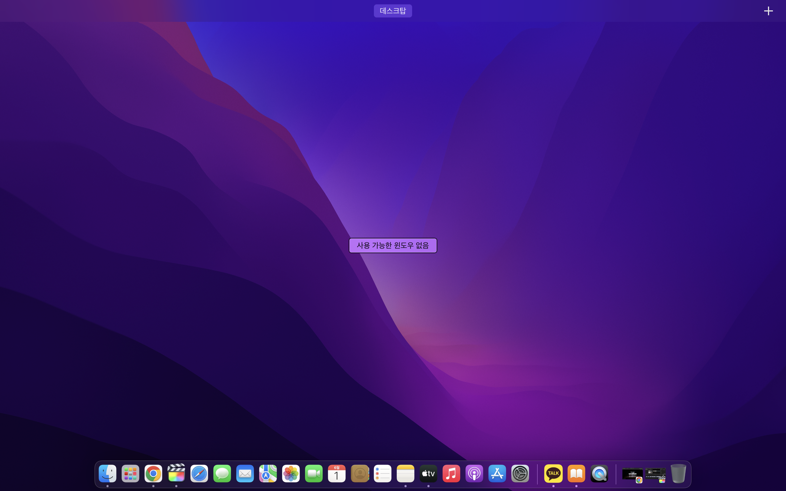Launch Safari compass icon
786x491 pixels.
coord(199,474)
